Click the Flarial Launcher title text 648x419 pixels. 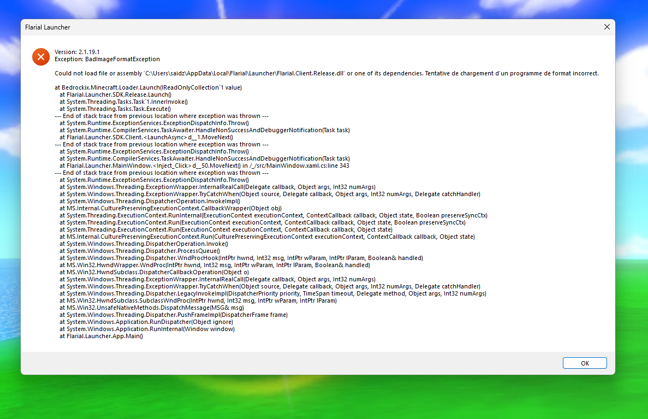(47, 27)
